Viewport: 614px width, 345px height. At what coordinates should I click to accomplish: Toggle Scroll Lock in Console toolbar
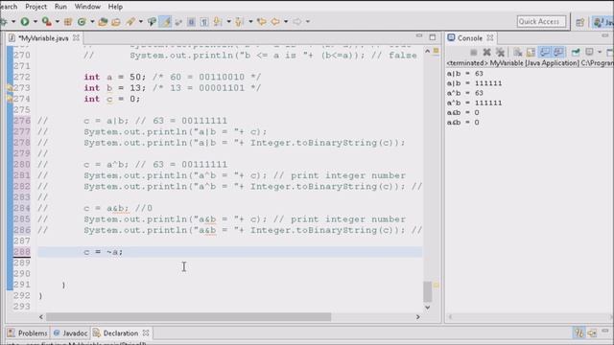pyautogui.click(x=531, y=52)
